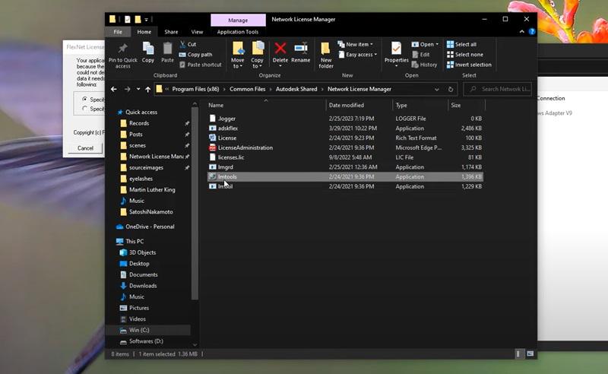Open the File tab
Image resolution: width=608 pixels, height=374 pixels.
[x=118, y=32]
